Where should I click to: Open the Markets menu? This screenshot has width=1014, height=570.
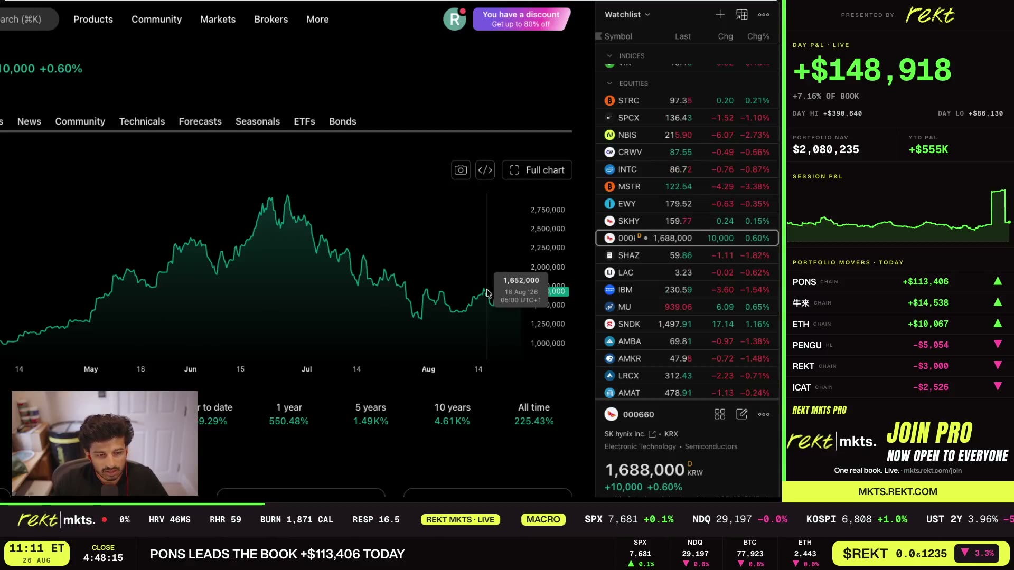point(218,20)
